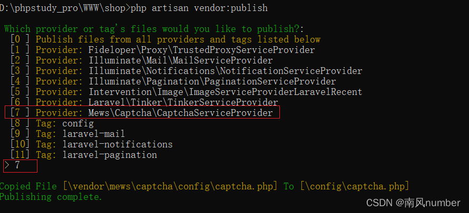
Task: Click the input line '> 7'
Action: [21, 166]
